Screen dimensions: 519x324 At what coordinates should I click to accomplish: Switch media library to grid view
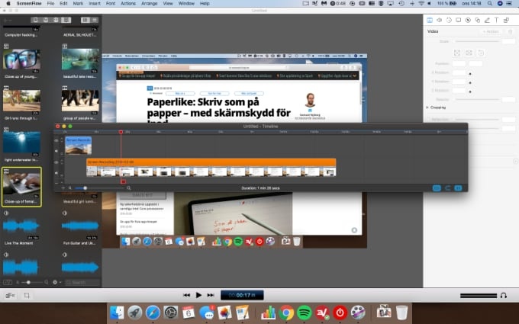click(85, 20)
